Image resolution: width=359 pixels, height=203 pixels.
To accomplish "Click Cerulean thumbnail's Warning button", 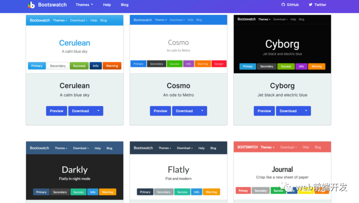I will pyautogui.click(x=112, y=66).
